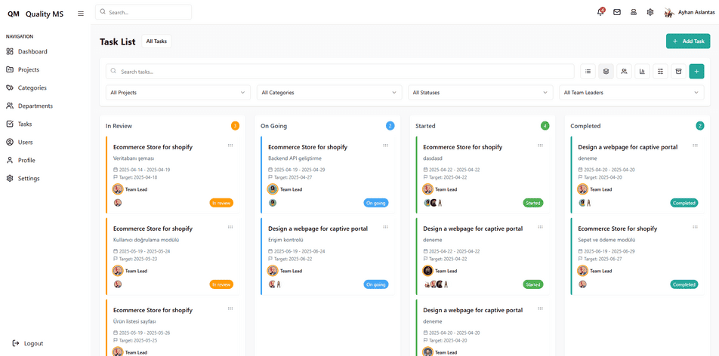Click Completed badge on Sepet ve ödeme modülü card

[684, 284]
